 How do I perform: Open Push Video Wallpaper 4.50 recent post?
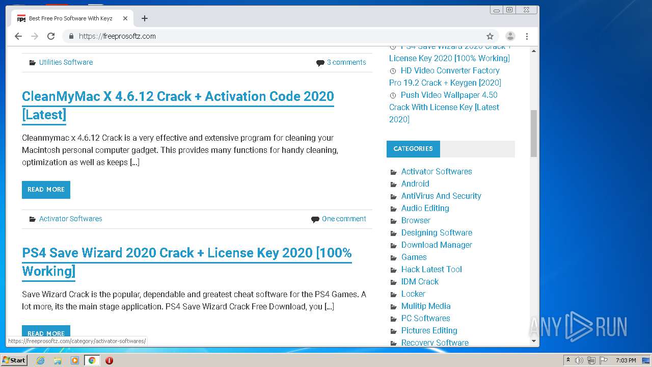coord(444,107)
